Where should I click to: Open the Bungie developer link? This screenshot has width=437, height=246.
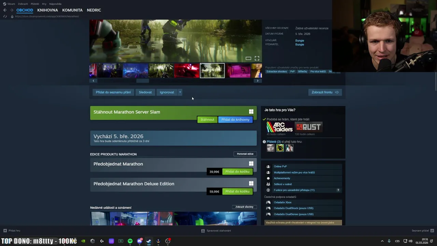[x=299, y=41]
